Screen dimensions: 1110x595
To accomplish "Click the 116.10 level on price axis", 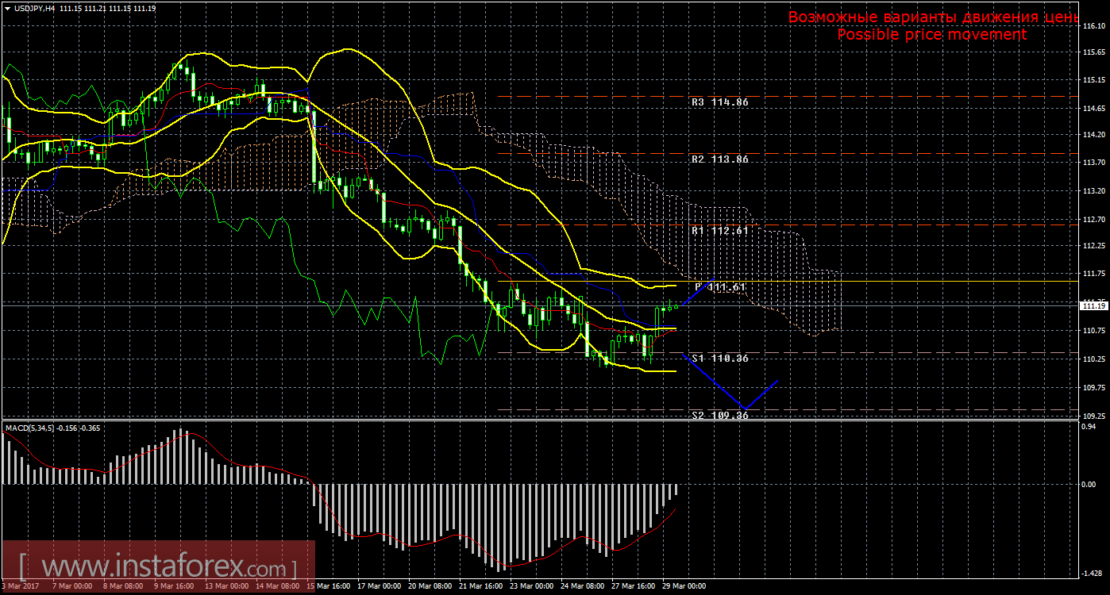I will tap(1094, 25).
